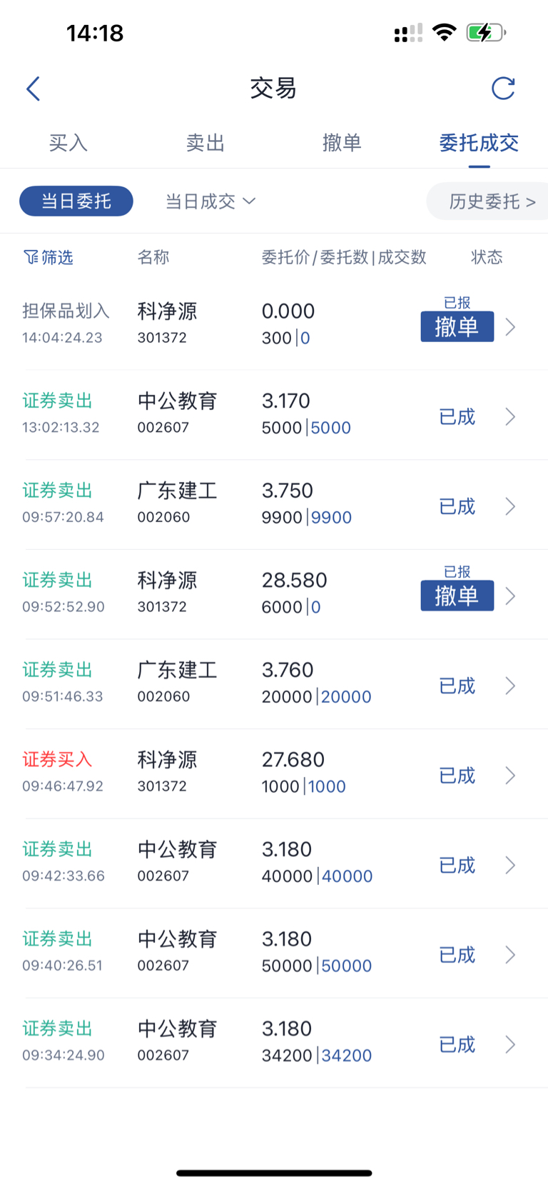The image size is (548, 1187).
Task: Open details chevron for 科净源 27.680 buy order
Action: click(510, 776)
